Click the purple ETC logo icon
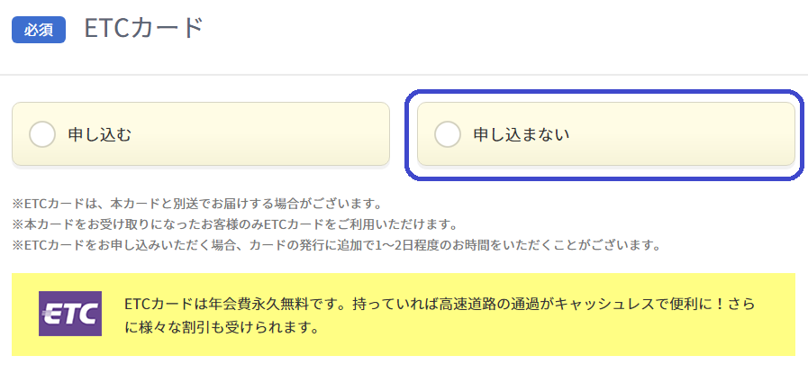 coord(70,314)
